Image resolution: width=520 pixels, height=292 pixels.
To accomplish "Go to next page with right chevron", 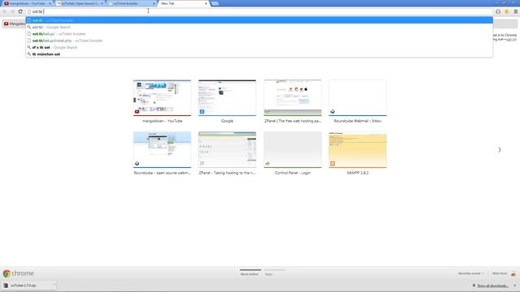I will 500,150.
